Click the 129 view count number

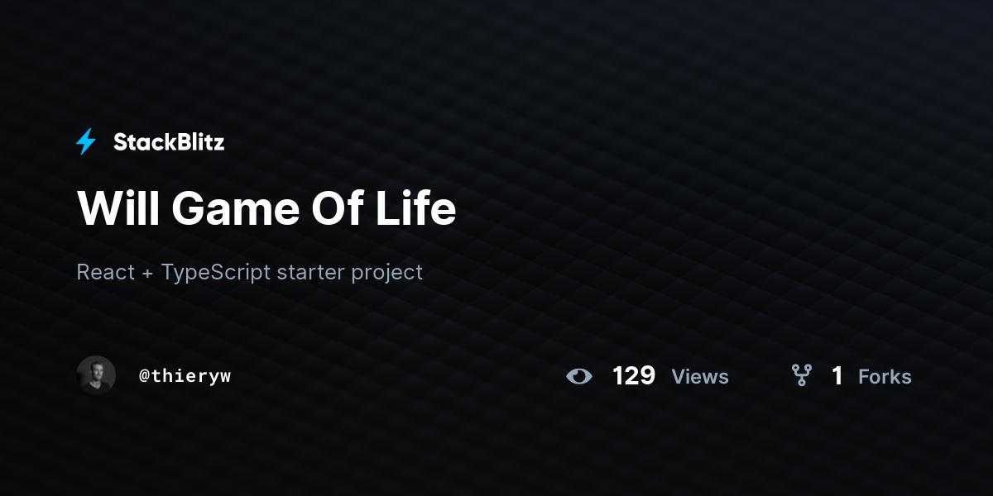click(634, 376)
